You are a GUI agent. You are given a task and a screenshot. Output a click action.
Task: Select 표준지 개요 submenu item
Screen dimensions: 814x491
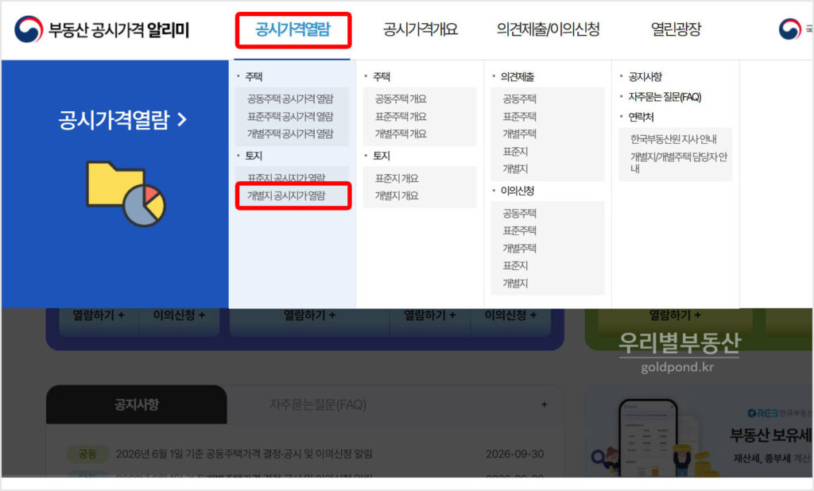tap(397, 178)
